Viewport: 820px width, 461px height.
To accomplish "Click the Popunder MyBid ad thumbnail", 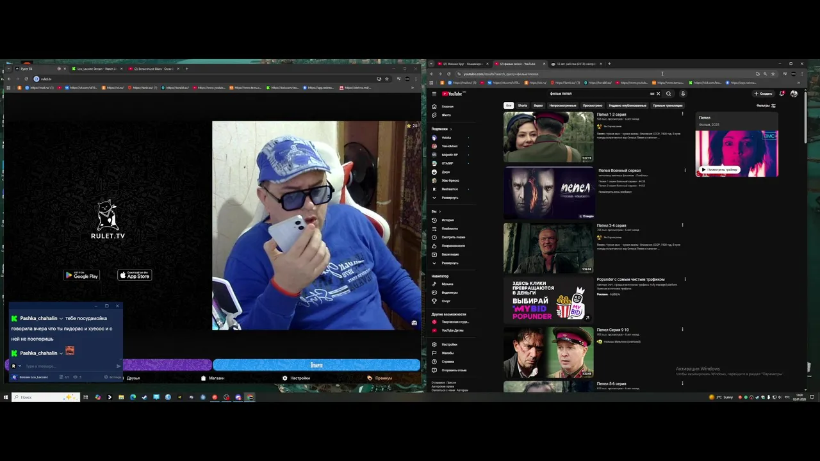I will (x=548, y=299).
